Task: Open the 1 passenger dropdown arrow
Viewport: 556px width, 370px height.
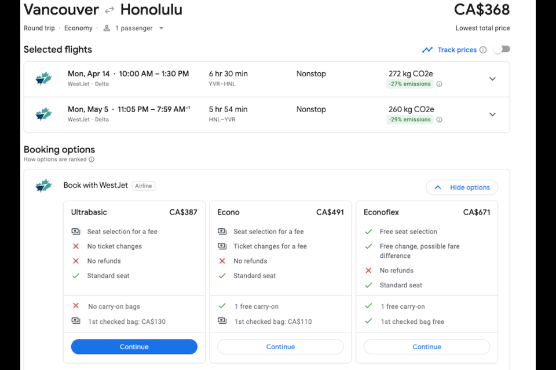Action: point(161,28)
